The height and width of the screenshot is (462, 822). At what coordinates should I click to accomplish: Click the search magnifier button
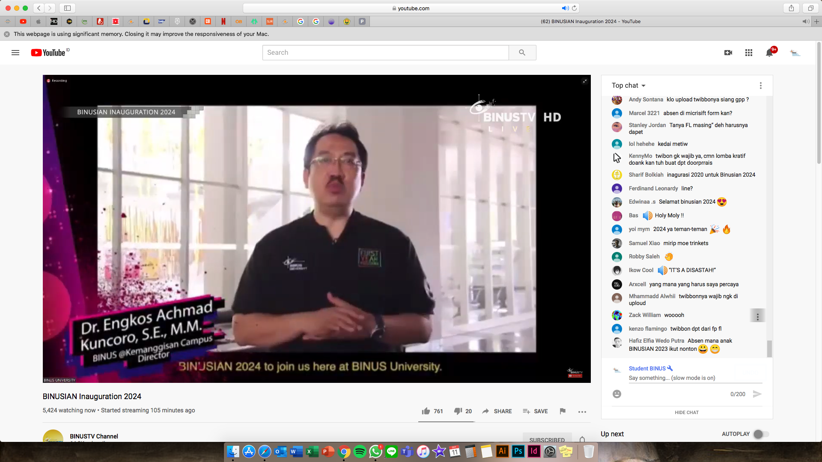coord(522,53)
